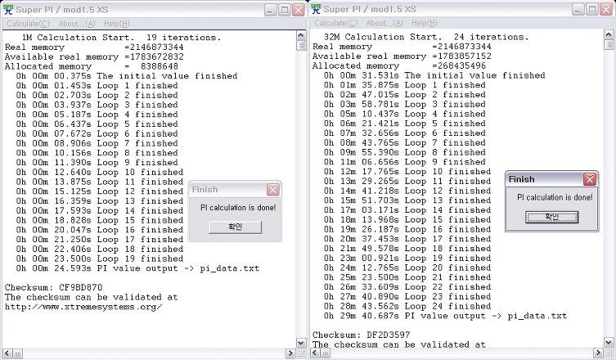Confirm the right Finish dialog OK button
616x360 pixels.
pos(552,217)
